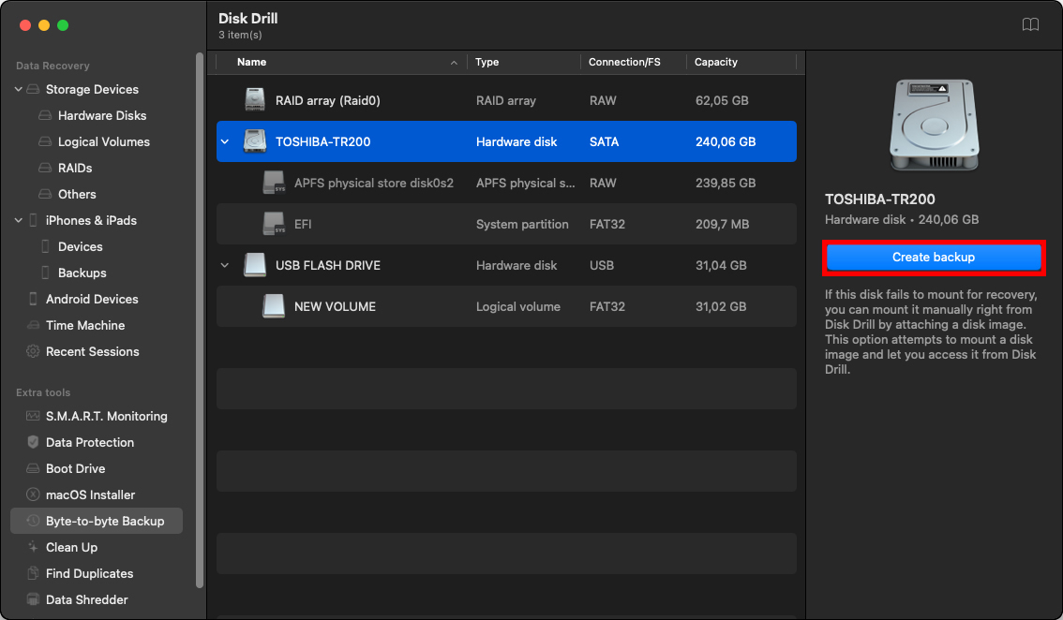Click the USB connection cell
Screen dimensions: 1063x620
(x=601, y=266)
